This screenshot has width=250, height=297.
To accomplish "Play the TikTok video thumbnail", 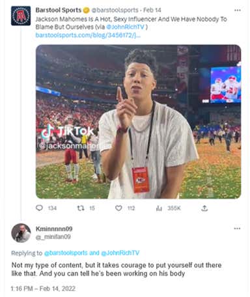I will [x=138, y=122].
